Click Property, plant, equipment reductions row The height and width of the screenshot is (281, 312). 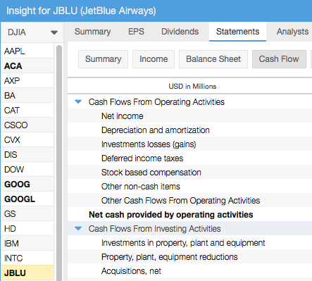click(189, 256)
